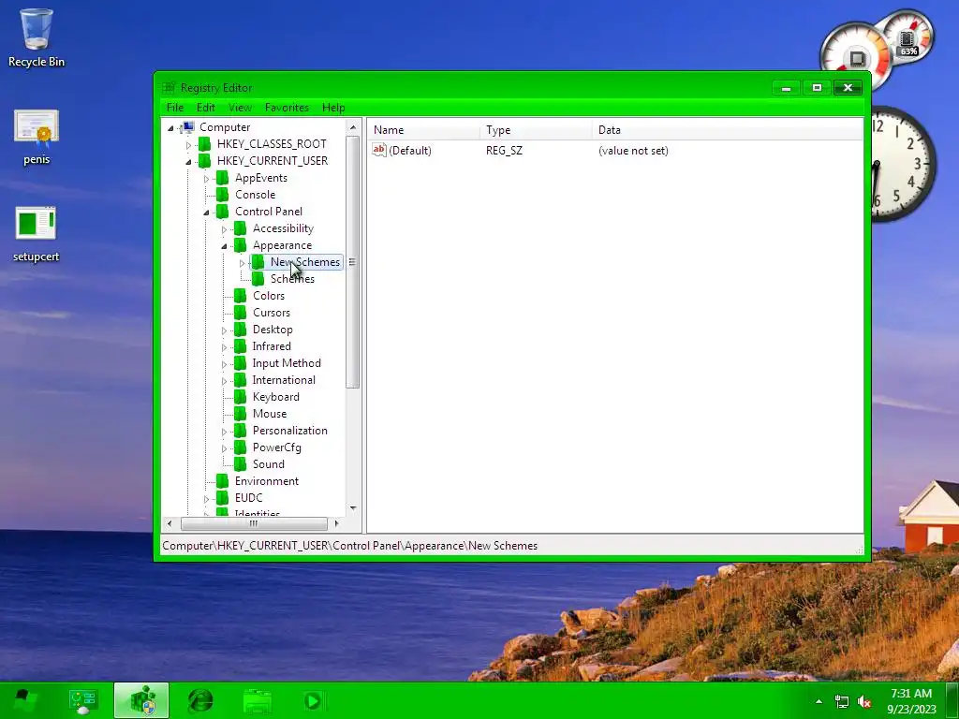Collapse the Appearance key arrow
The width and height of the screenshot is (959, 719).
click(x=224, y=246)
